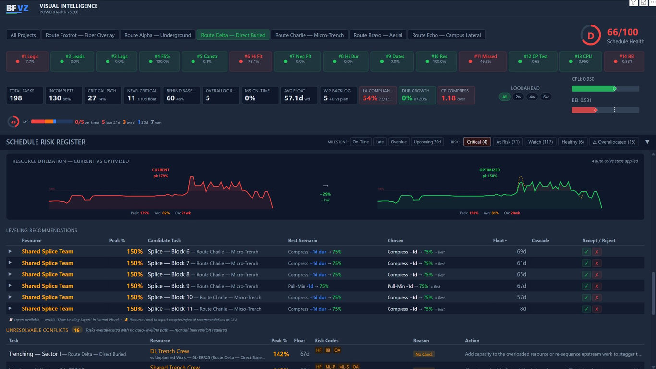Click the Schedule Health grade D gauge
This screenshot has height=369, width=656.
(590, 36)
